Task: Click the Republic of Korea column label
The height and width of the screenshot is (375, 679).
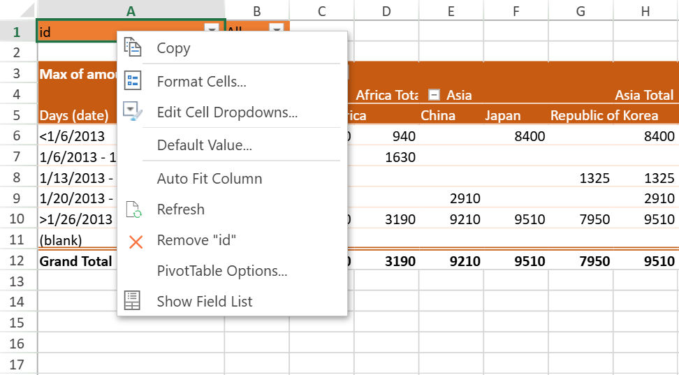Action: [604, 115]
